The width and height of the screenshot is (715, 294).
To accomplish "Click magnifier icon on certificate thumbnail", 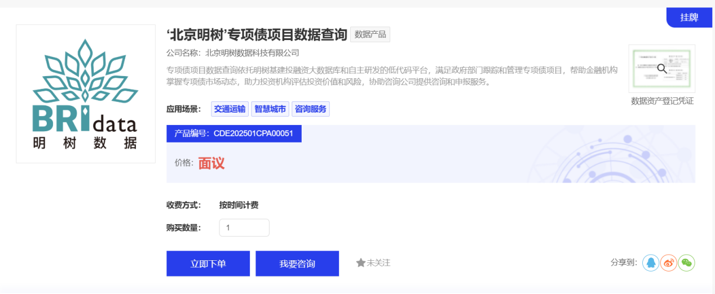I will click(x=662, y=69).
